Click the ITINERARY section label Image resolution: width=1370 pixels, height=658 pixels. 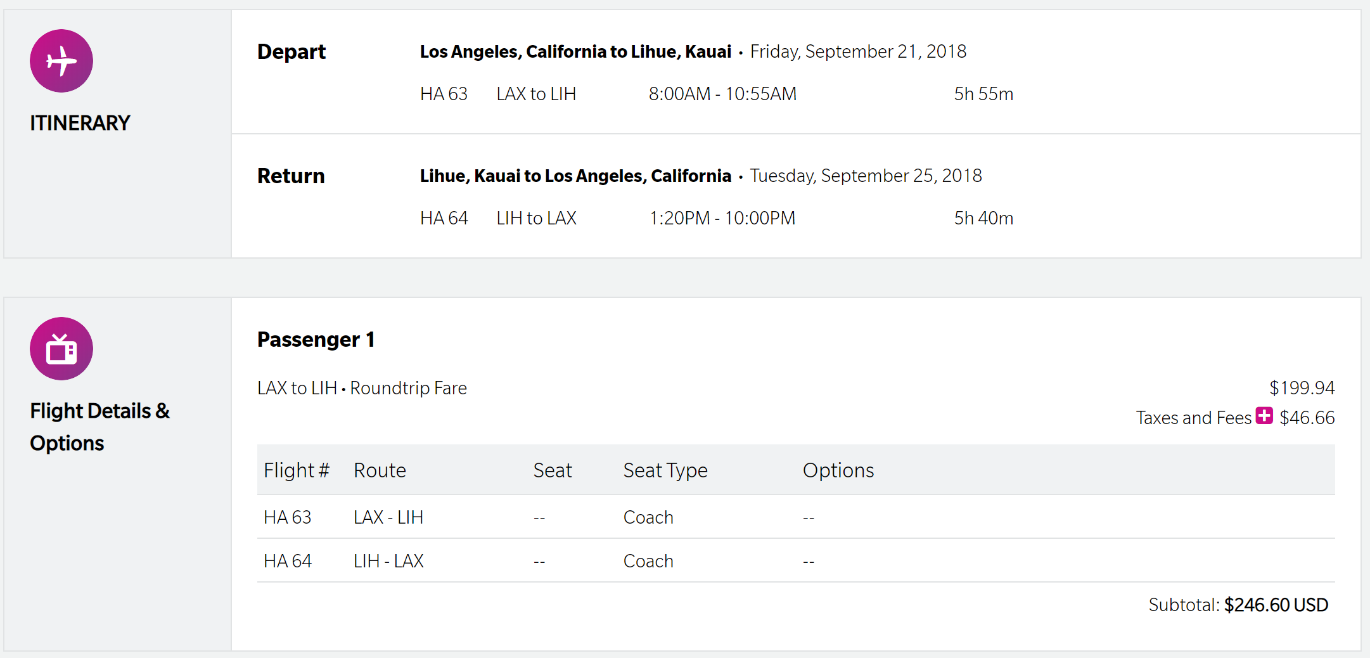(80, 123)
